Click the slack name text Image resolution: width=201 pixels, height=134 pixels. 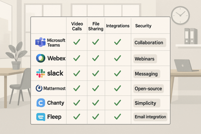pos(55,73)
